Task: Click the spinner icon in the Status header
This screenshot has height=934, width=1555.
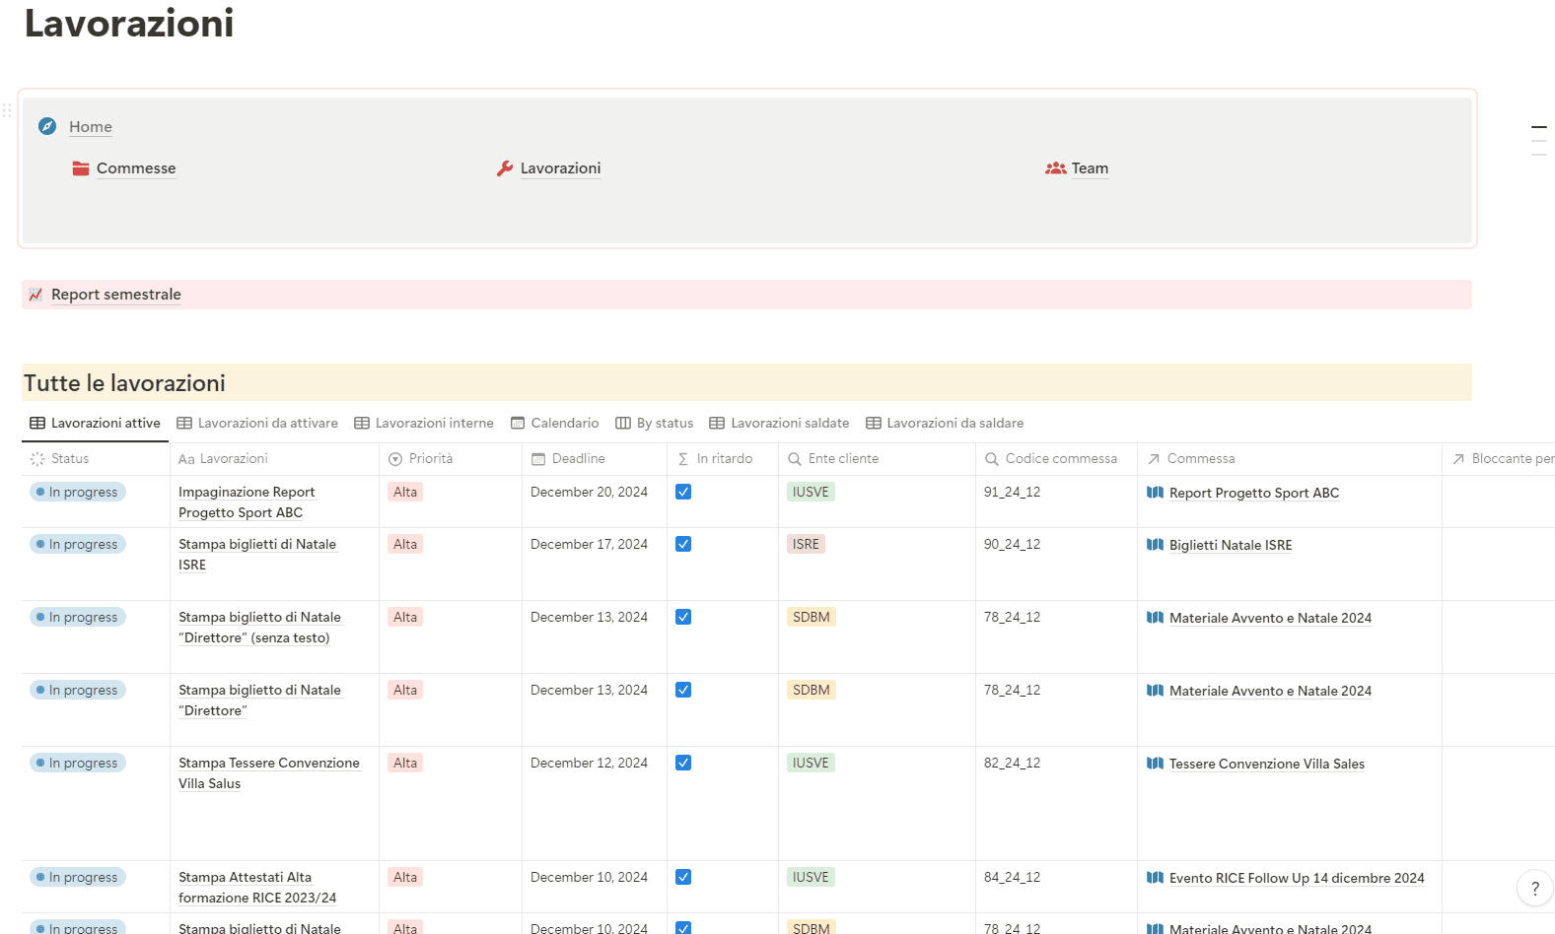Action: point(37,459)
